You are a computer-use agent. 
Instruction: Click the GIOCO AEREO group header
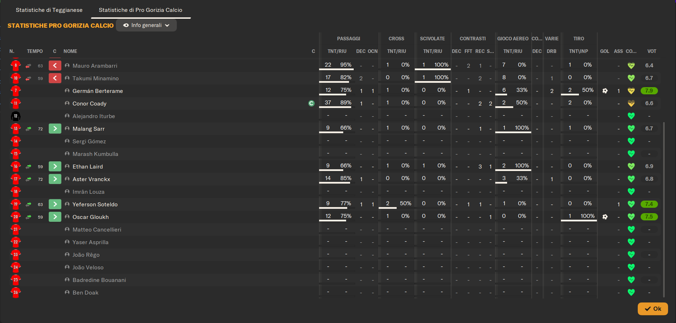click(513, 39)
